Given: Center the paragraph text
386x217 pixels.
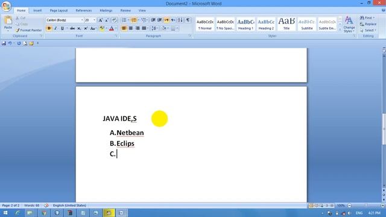Looking at the screenshot, I should coord(131,28).
